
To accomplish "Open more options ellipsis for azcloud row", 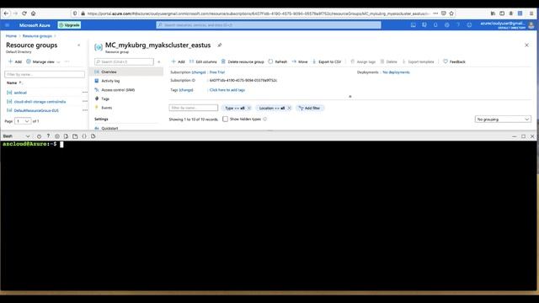I will (x=85, y=93).
